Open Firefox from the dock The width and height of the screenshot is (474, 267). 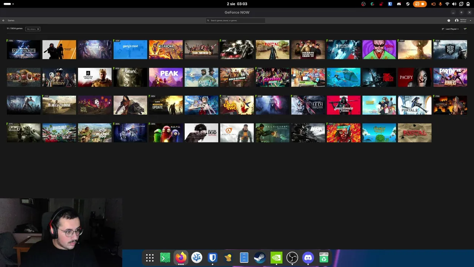181,258
